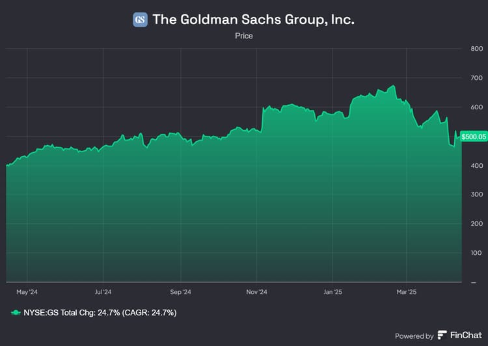Click the Nov '24 x-axis label

pyautogui.click(x=257, y=292)
